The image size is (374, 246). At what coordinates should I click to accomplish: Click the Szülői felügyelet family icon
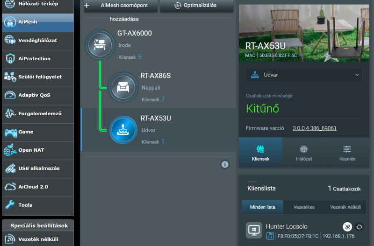(x=10, y=77)
